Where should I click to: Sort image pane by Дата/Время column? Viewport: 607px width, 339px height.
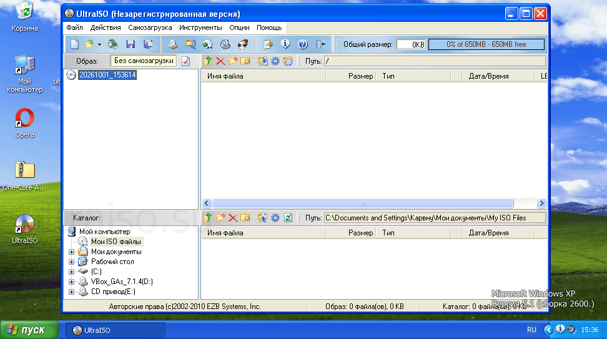(x=498, y=76)
